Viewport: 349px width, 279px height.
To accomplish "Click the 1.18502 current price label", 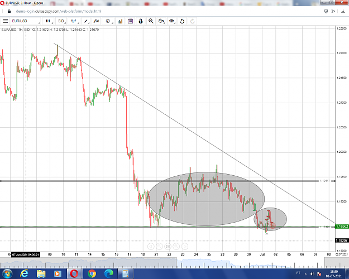I will pos(342,227).
